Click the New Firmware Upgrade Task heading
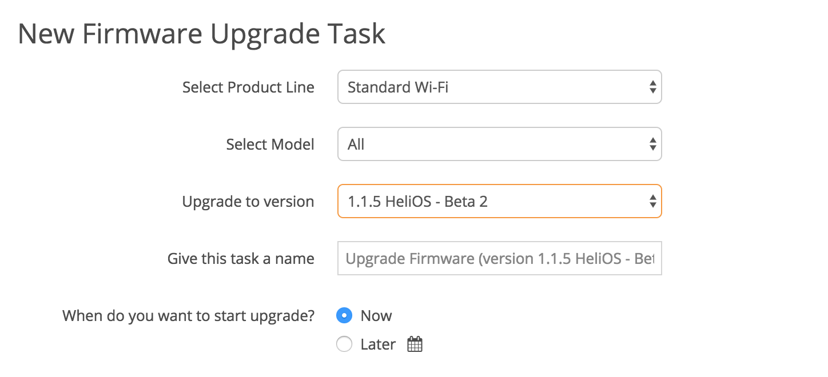Image resolution: width=828 pixels, height=377 pixels. [x=201, y=33]
